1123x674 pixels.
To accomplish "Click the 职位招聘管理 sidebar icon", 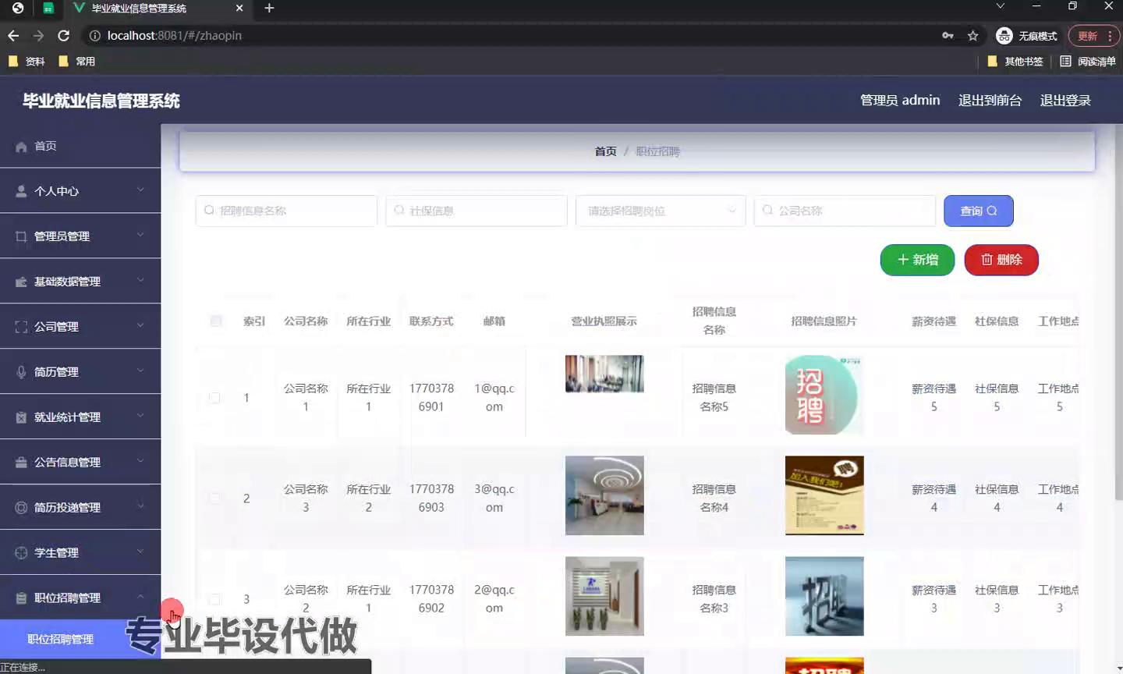I will (21, 598).
